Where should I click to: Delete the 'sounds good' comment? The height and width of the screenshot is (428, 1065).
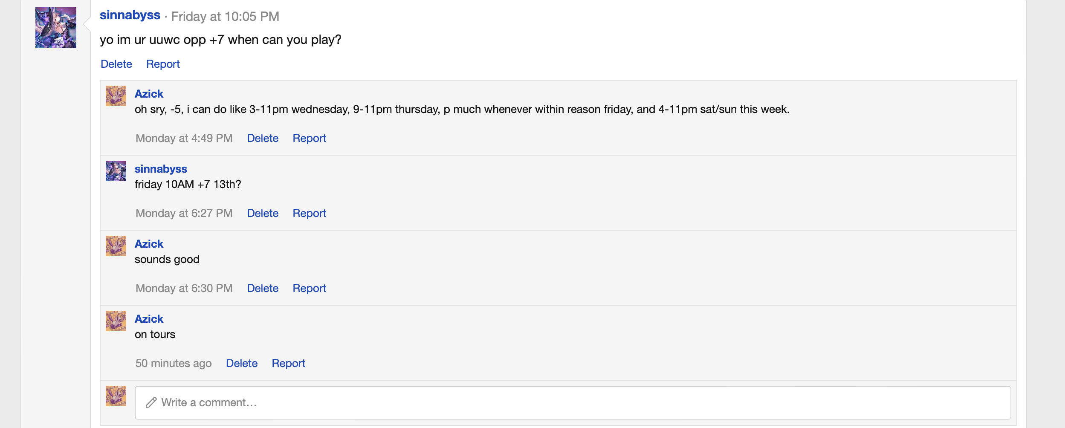[263, 288]
